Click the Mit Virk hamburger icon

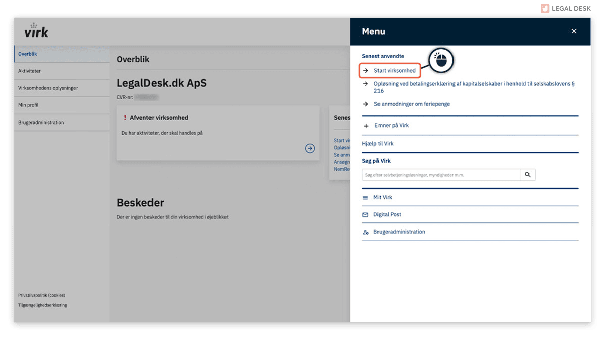click(x=366, y=198)
